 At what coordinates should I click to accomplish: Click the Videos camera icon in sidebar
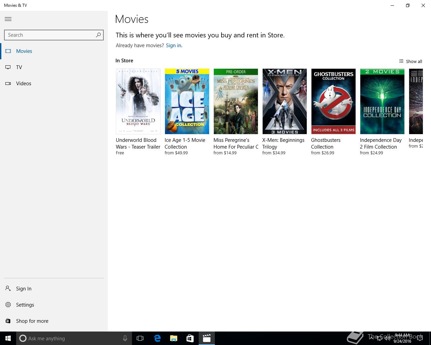[8, 84]
